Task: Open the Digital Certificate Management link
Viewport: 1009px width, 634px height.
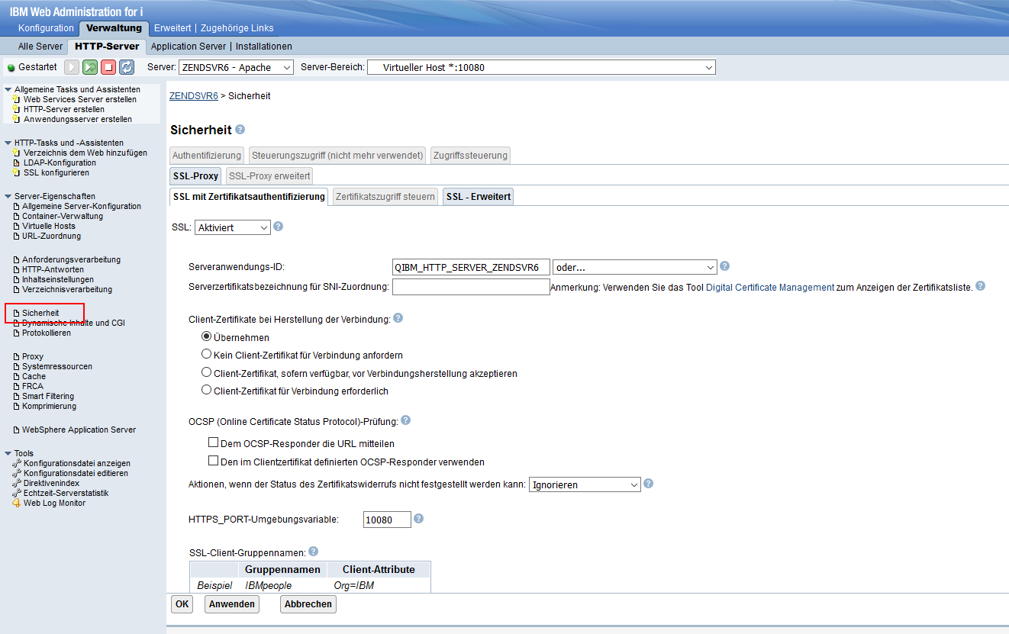Action: pos(769,287)
